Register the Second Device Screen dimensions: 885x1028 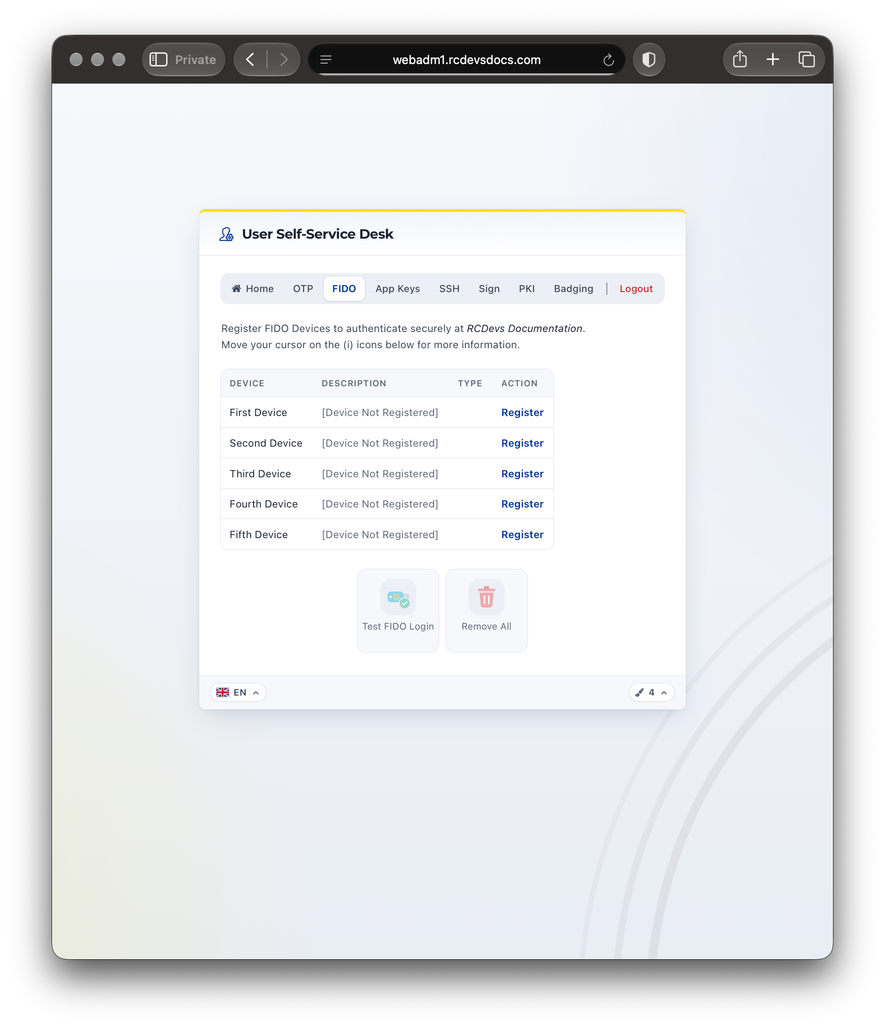522,443
